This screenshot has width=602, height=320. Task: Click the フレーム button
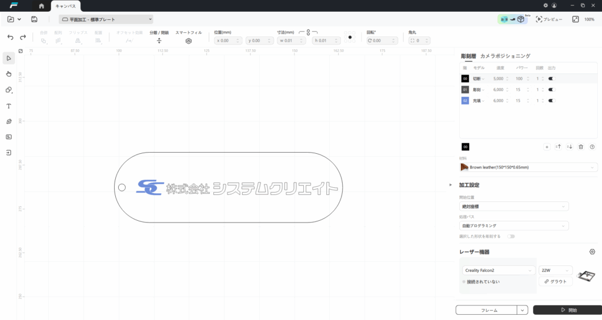[486, 310]
